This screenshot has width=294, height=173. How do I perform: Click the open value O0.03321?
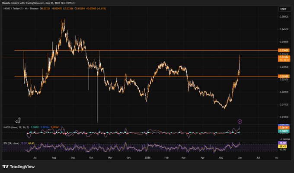click(x=45, y=9)
